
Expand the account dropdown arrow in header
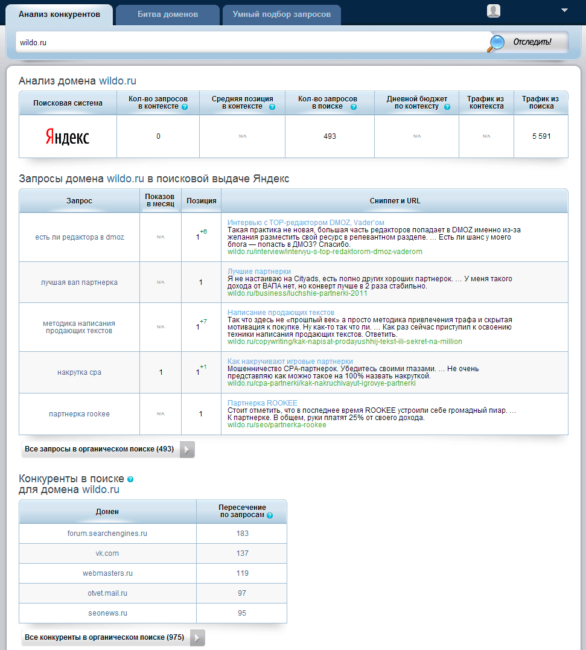(x=564, y=10)
